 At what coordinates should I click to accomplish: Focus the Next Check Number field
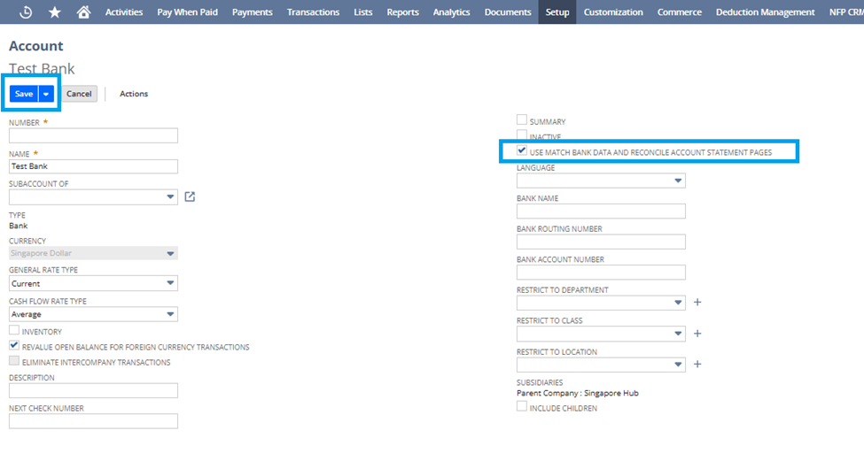tap(93, 421)
